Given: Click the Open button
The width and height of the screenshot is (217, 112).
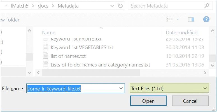Looking at the screenshot, I should (148, 101).
